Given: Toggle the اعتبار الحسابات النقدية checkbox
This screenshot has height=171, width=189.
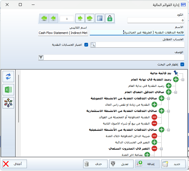Looking at the screenshot, I should point(86,45).
